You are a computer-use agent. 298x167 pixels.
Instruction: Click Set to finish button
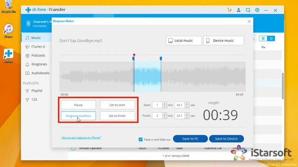117,116
